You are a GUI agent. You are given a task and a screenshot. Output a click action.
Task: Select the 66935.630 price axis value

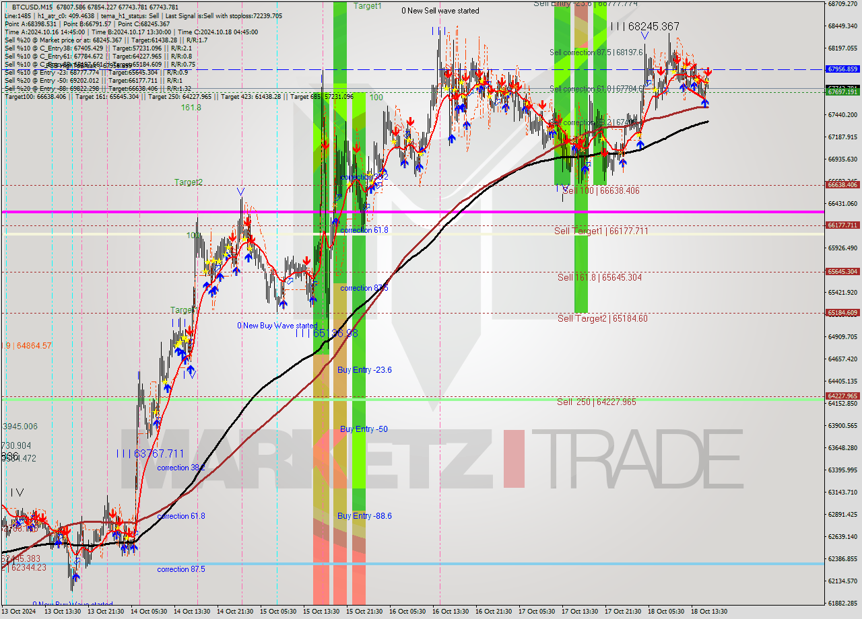tap(842, 159)
